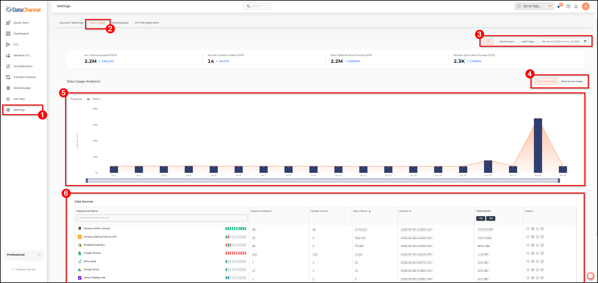The width and height of the screenshot is (598, 283).
Task: Click monitor icon for Zoho Desk row
Action: click(542, 261)
